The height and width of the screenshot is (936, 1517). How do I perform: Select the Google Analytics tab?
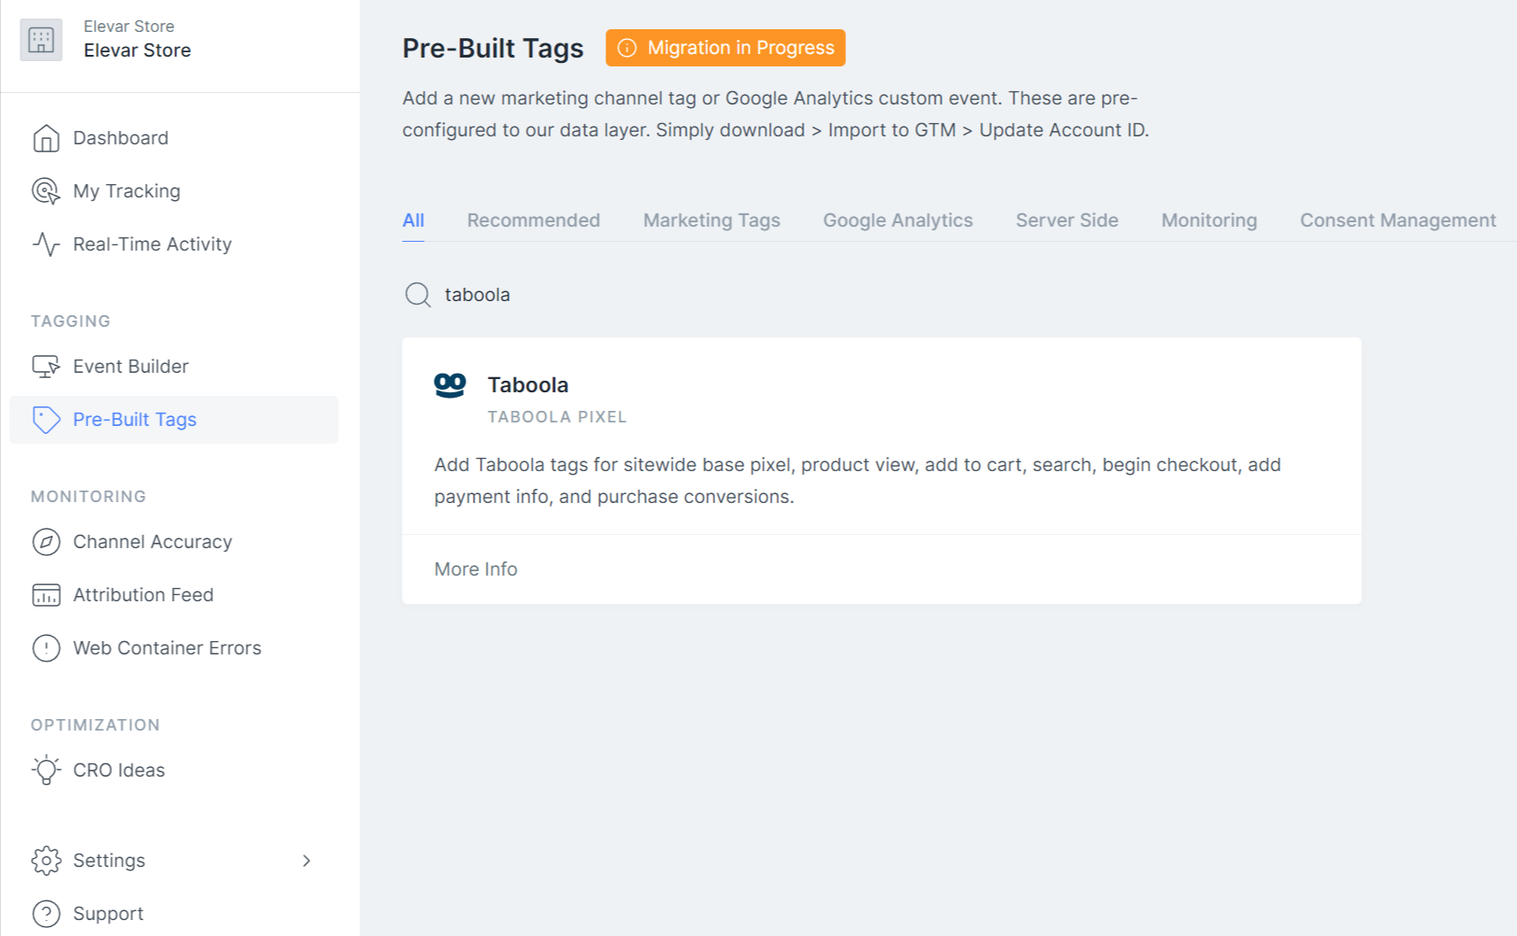tap(897, 220)
